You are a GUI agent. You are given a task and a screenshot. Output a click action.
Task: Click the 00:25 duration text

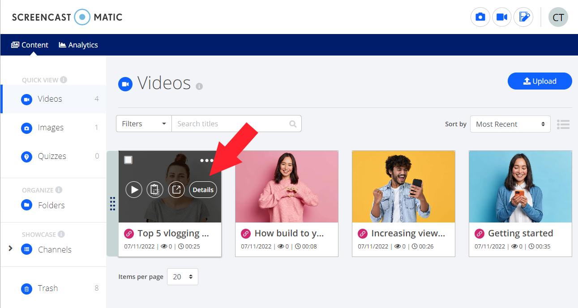(193, 246)
